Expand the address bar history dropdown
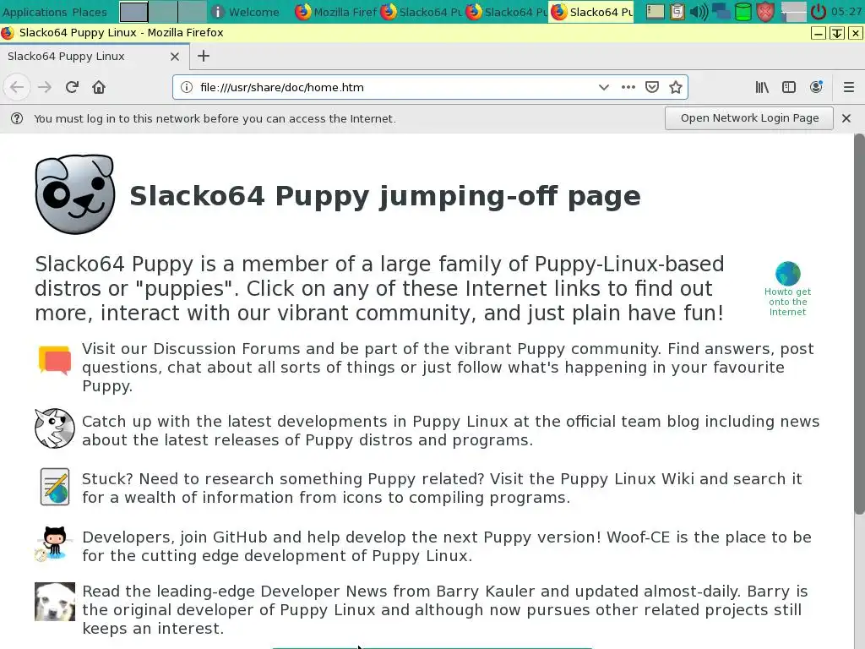Viewport: 865px width, 649px height. (x=603, y=87)
